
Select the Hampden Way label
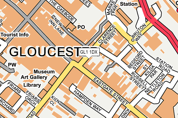pos(87,101)
